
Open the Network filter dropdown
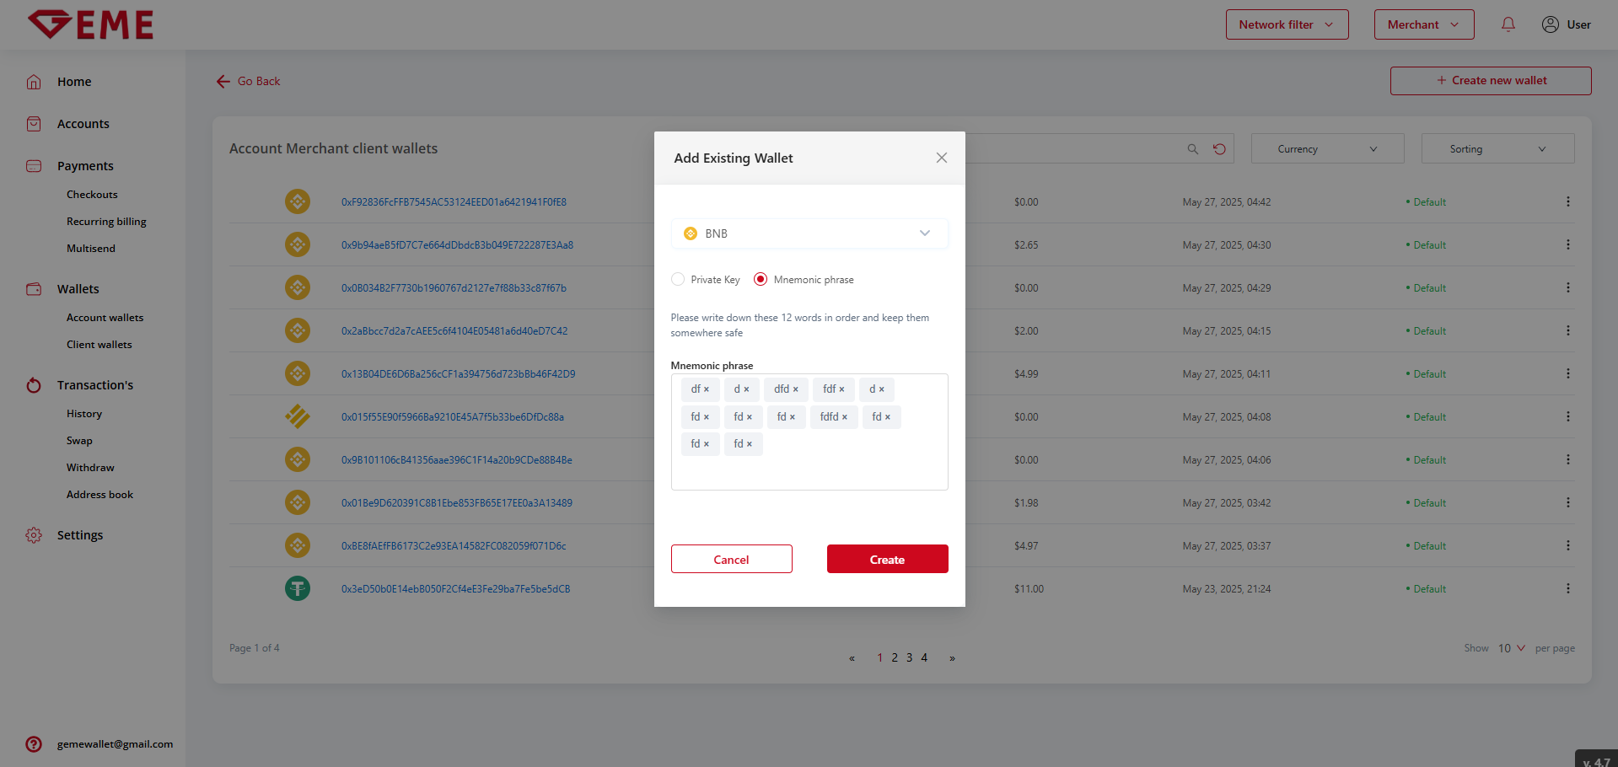point(1286,24)
